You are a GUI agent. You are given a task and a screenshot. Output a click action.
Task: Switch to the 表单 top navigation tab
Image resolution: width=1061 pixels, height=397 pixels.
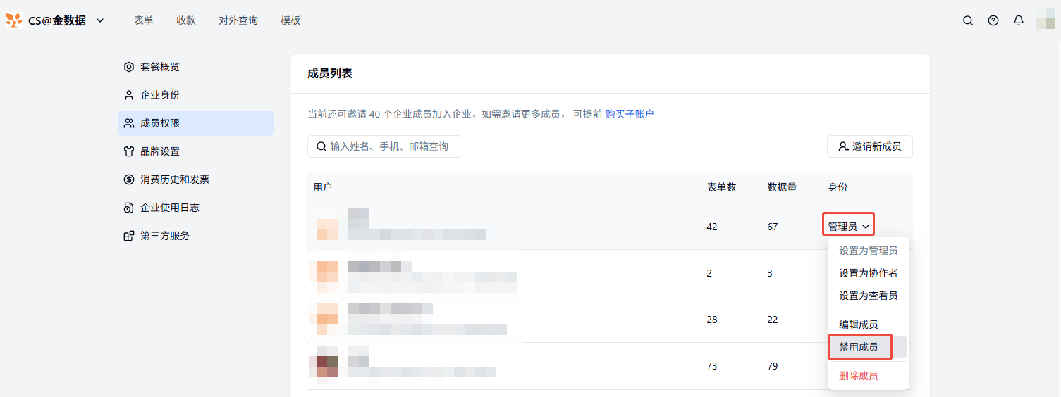[144, 20]
